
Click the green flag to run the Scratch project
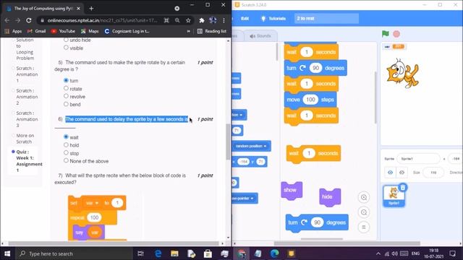(x=386, y=34)
